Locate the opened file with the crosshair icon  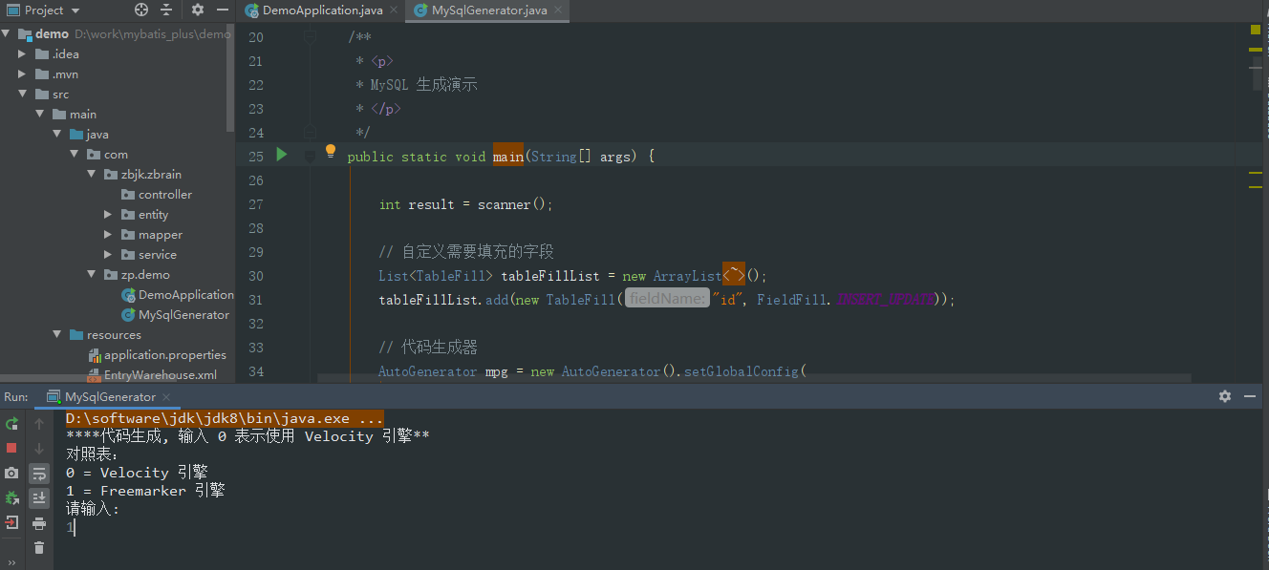point(141,10)
